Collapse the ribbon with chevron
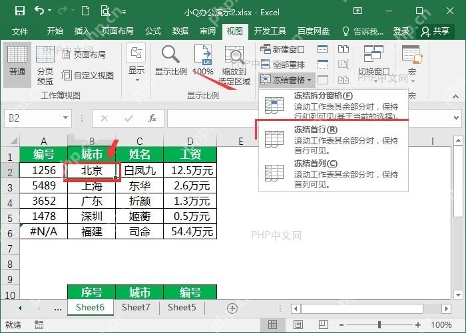466x333 pixels. 455,96
